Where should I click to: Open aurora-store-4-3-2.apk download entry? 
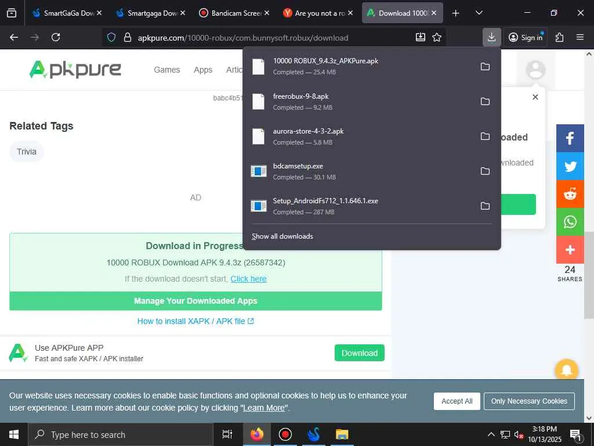pyautogui.click(x=360, y=136)
